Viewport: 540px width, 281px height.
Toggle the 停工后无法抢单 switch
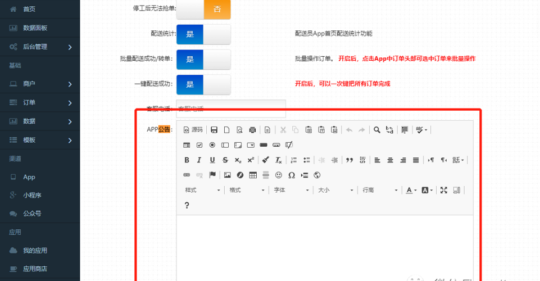pos(203,9)
